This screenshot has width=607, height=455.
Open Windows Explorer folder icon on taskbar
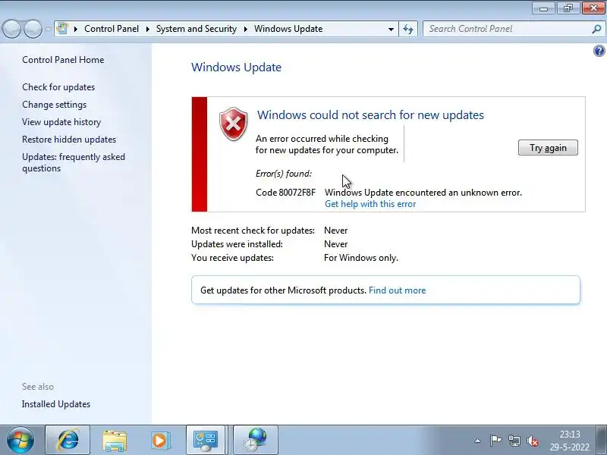point(115,441)
